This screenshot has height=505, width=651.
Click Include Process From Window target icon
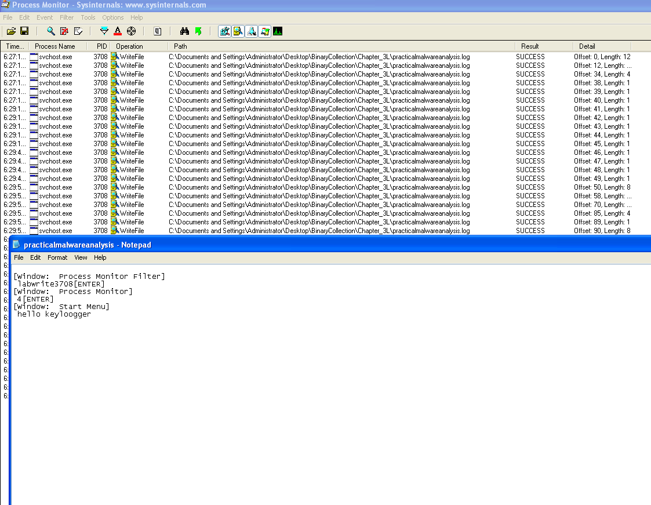pos(131,31)
